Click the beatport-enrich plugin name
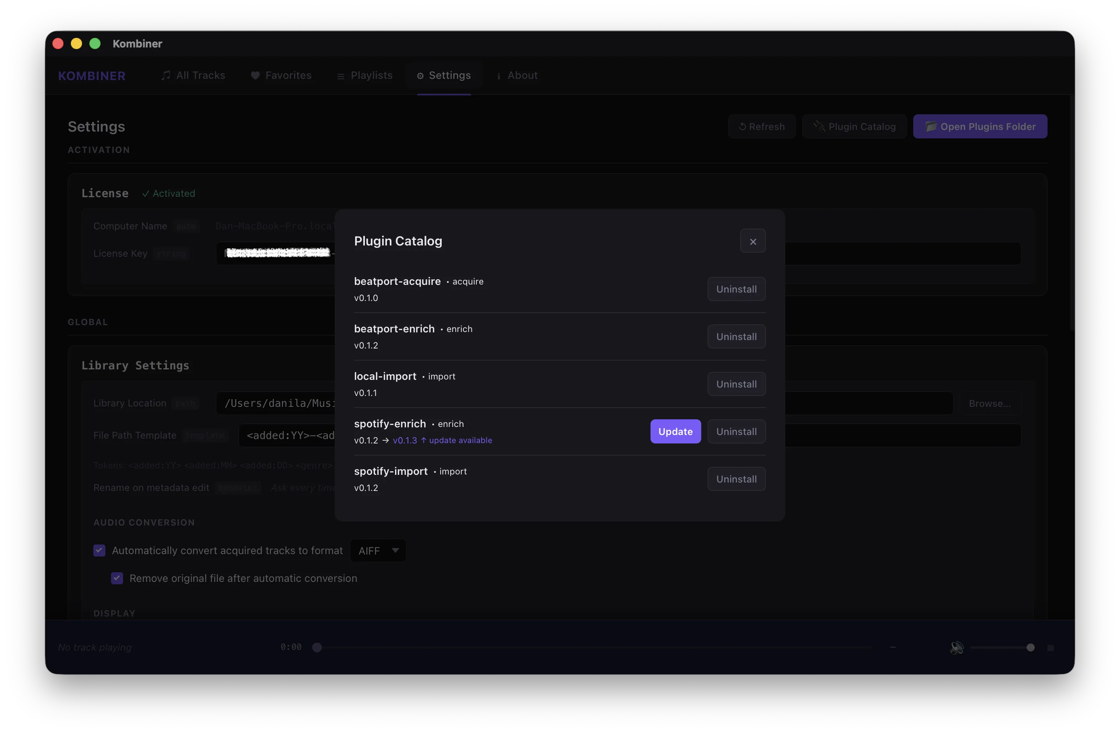The width and height of the screenshot is (1120, 734). pyautogui.click(x=394, y=329)
